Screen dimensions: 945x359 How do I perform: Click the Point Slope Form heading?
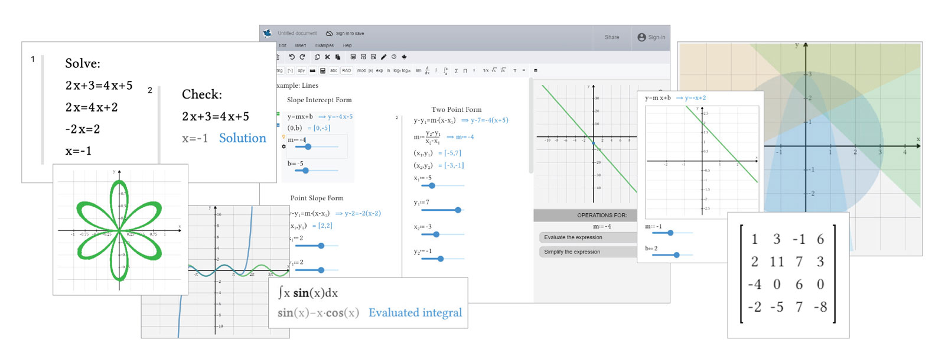tap(317, 198)
